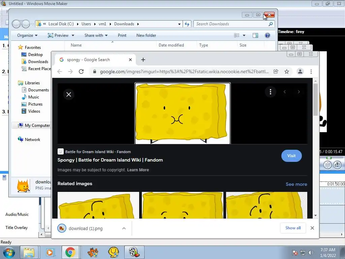Show next image with right chevron
345x259 pixels.
pyautogui.click(x=299, y=92)
